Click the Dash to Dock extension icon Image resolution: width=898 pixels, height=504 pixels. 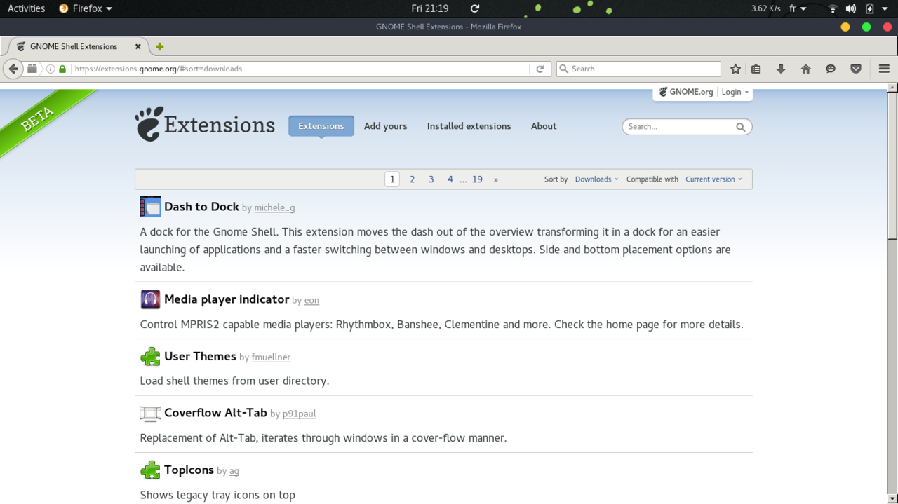(x=150, y=207)
